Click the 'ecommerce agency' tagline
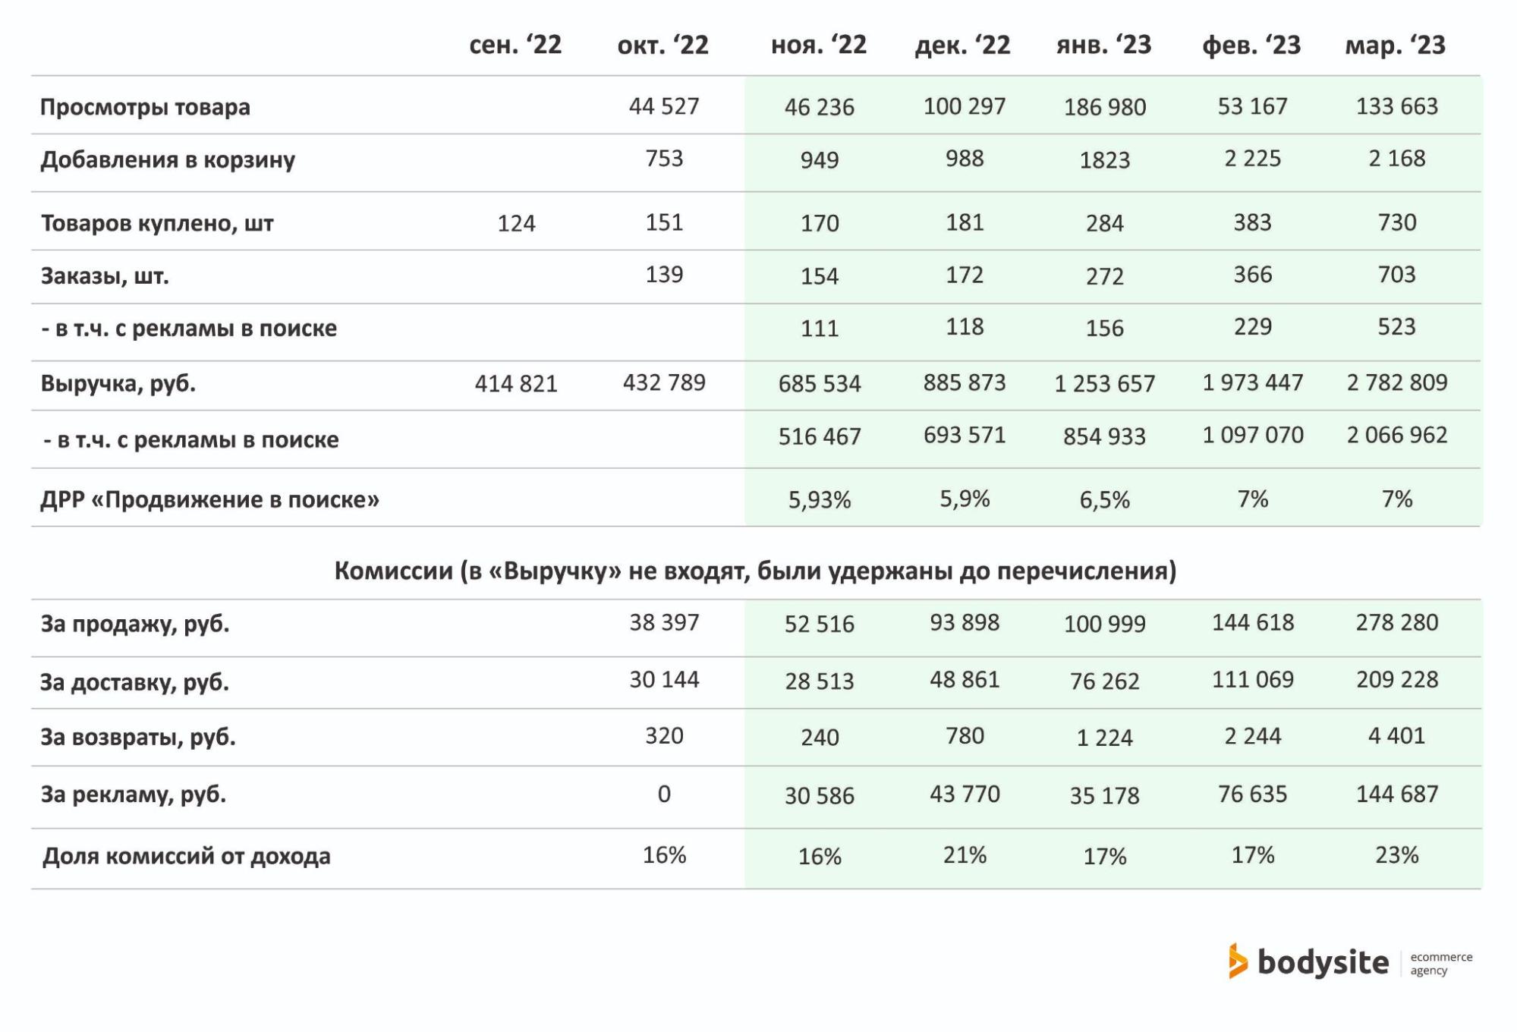This screenshot has width=1517, height=1032. (1441, 964)
